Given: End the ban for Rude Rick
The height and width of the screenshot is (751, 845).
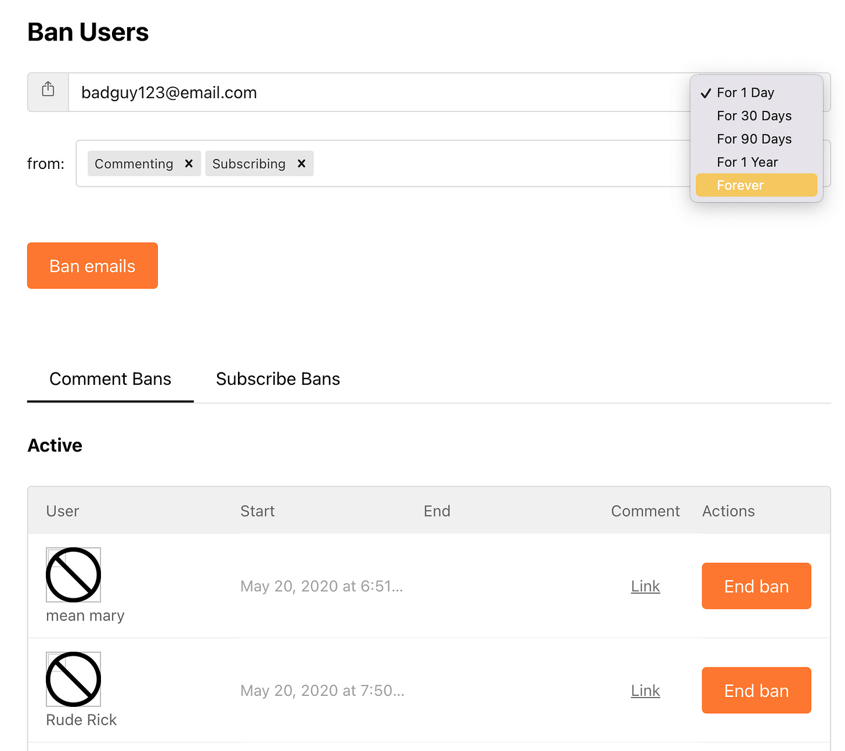Looking at the screenshot, I should coord(756,690).
